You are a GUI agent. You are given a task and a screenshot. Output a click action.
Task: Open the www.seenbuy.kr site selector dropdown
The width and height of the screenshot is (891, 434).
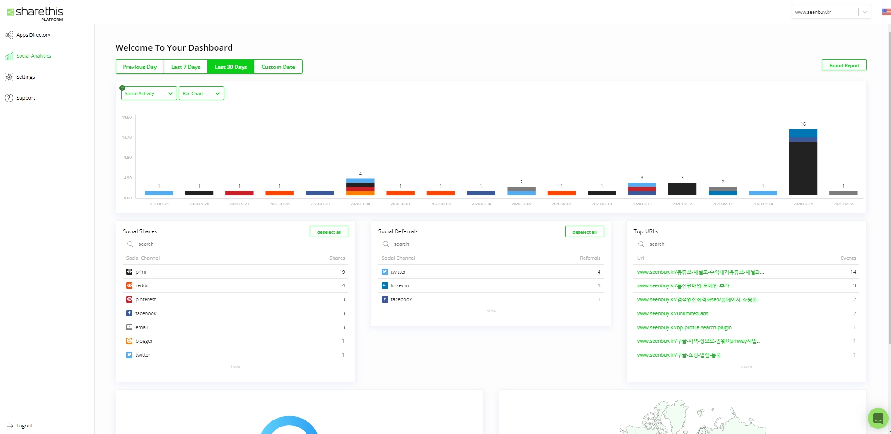click(x=830, y=12)
